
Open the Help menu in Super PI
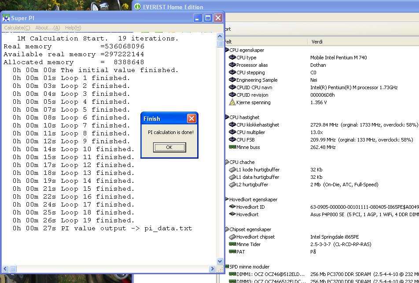pyautogui.click(x=73, y=28)
